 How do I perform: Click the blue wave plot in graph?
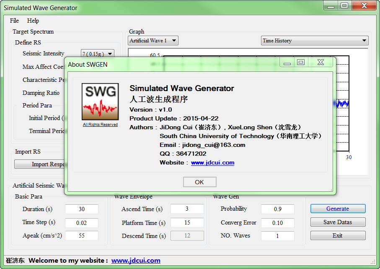coord(342,104)
